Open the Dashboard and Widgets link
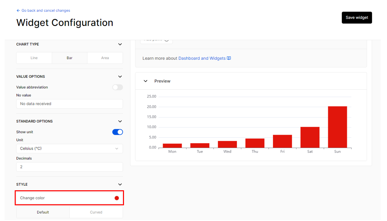Screen dimensions: 387x221 click(x=202, y=58)
